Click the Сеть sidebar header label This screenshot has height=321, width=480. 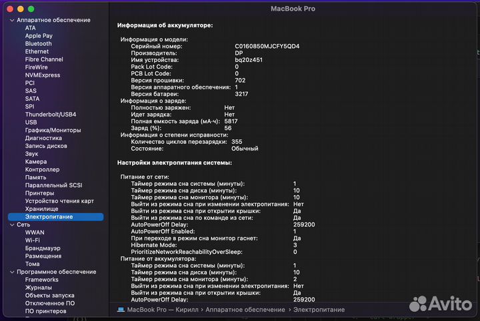[23, 224]
